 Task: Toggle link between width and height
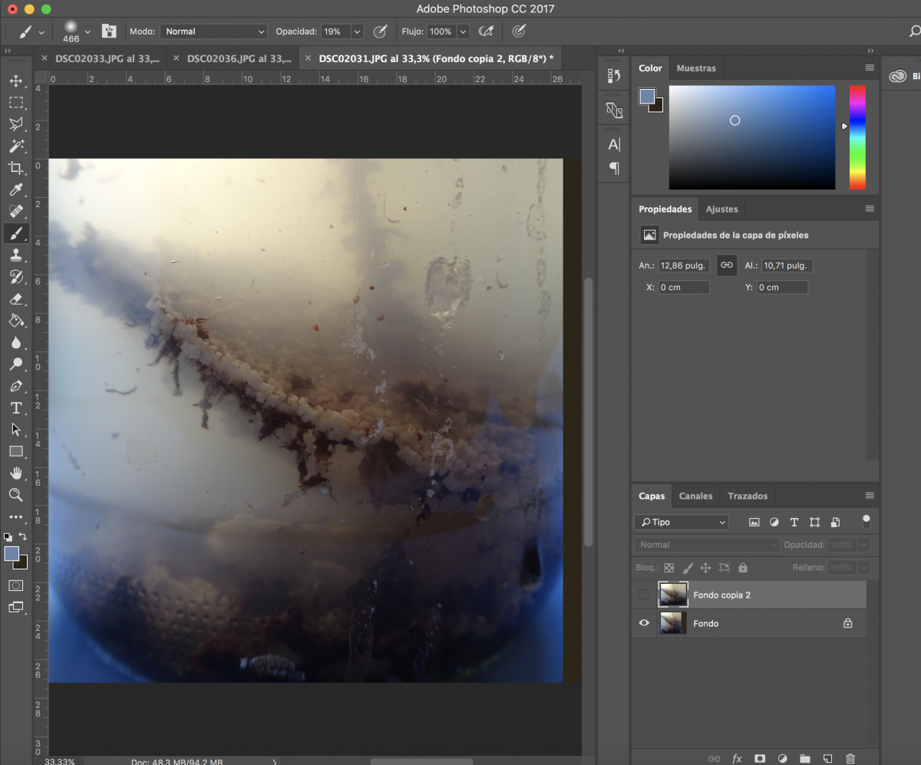coord(726,265)
